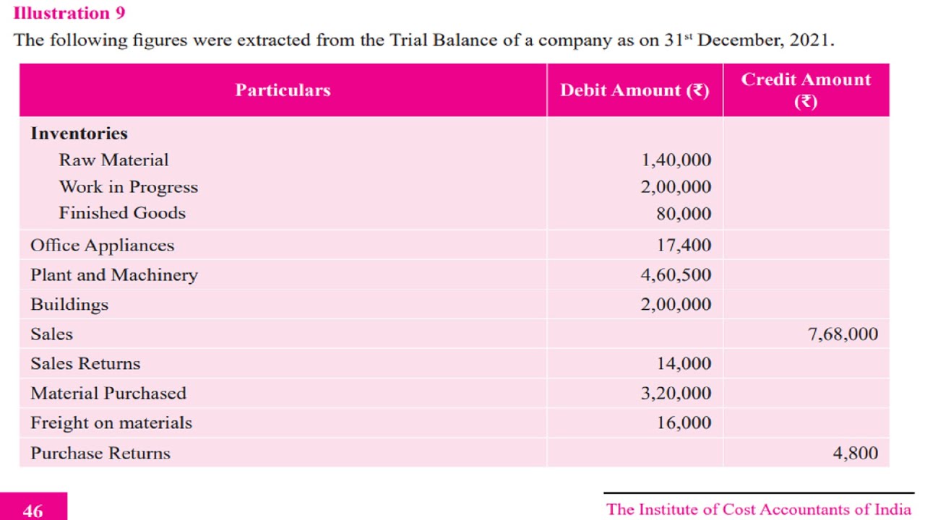The image size is (925, 520).
Task: Click the Plant and Machinery label
Action: pyautogui.click(x=113, y=275)
